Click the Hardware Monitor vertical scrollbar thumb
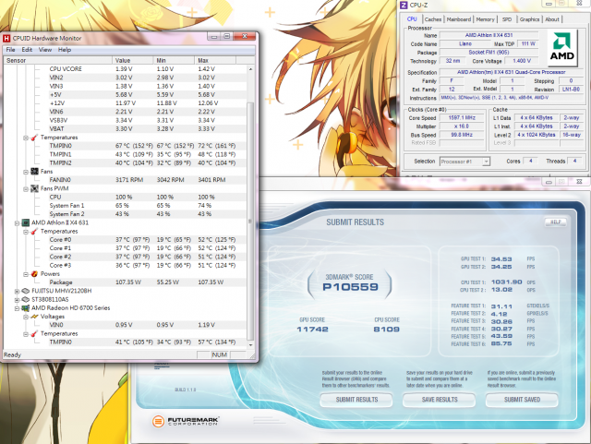 [x=250, y=221]
